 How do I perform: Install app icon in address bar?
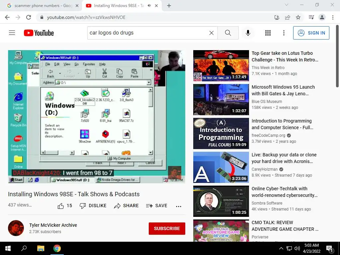click(x=277, y=17)
